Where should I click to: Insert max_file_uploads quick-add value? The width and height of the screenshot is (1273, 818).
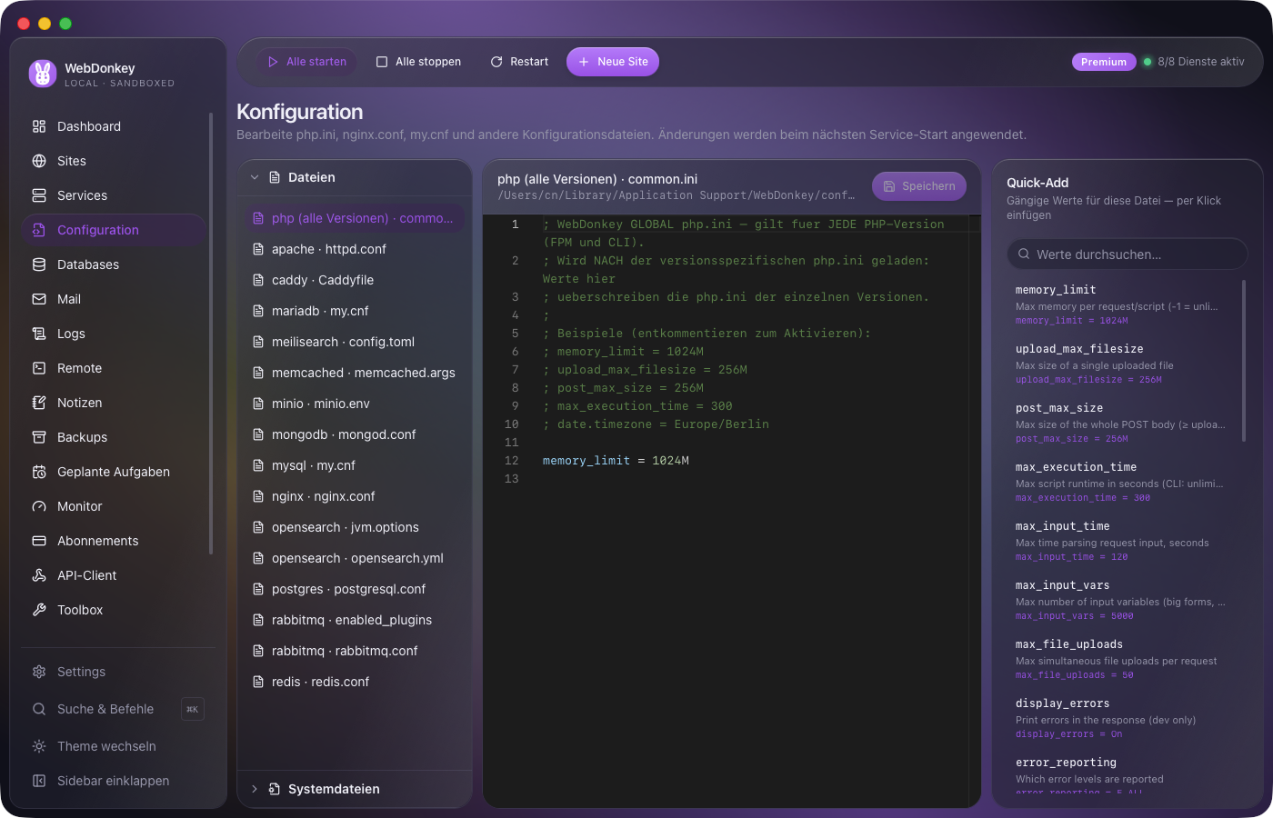point(1122,659)
